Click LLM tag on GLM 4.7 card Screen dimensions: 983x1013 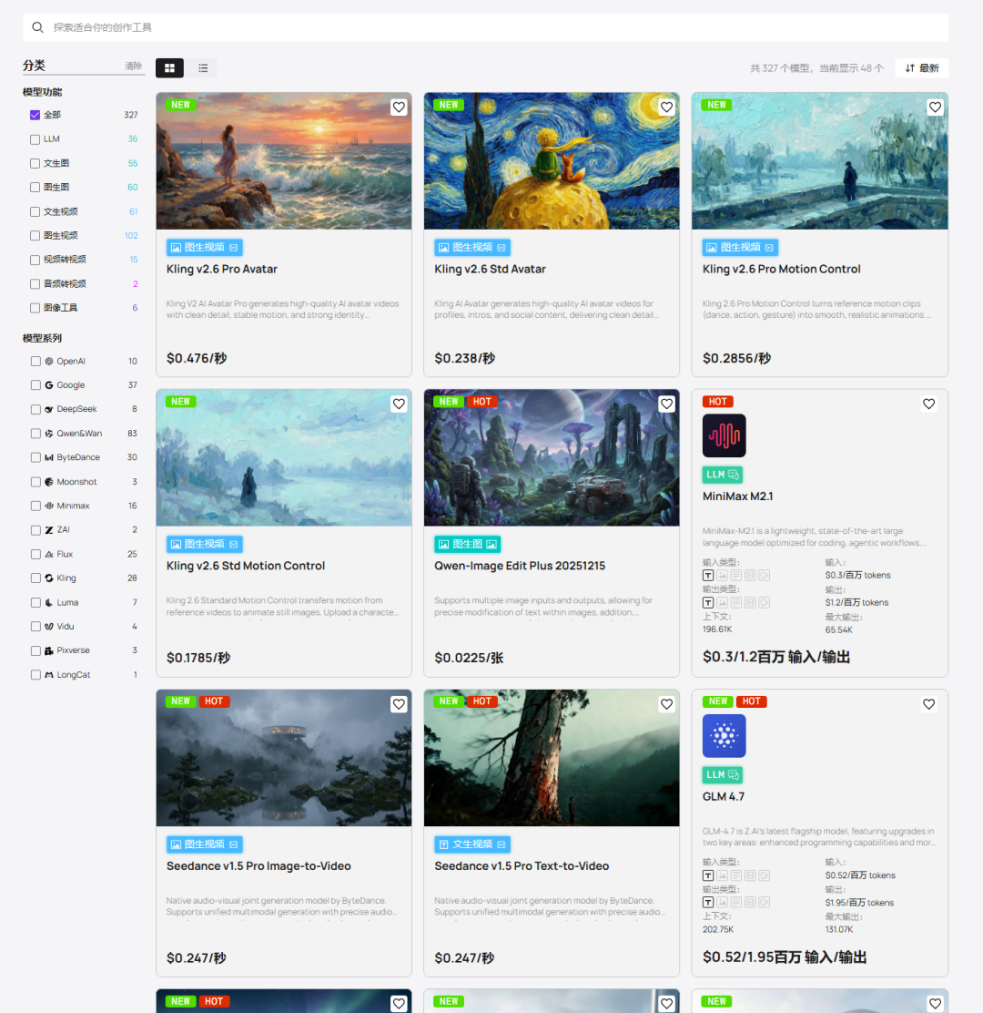coord(723,774)
